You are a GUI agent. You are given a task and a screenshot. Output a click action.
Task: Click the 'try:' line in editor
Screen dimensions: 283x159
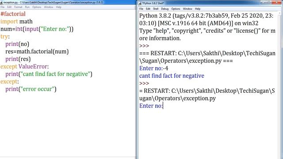(5, 37)
